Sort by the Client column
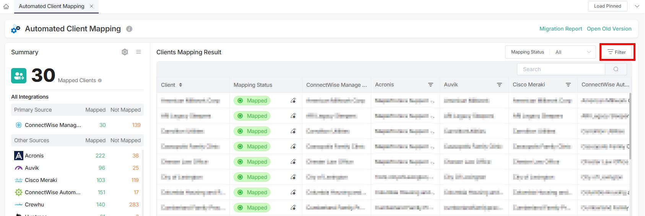The width and height of the screenshot is (645, 216). coord(180,85)
